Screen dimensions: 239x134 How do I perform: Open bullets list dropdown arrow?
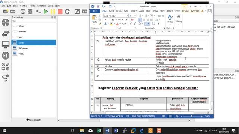coord(143,16)
